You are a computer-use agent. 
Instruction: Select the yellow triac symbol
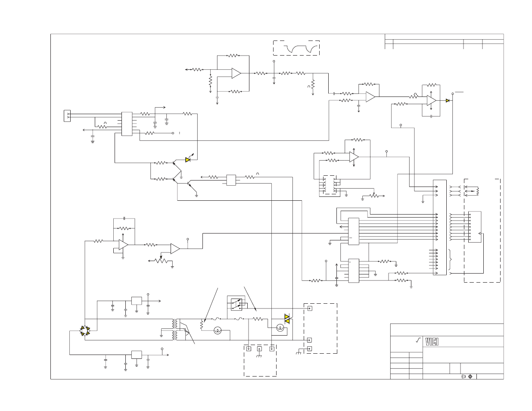coord(287,319)
